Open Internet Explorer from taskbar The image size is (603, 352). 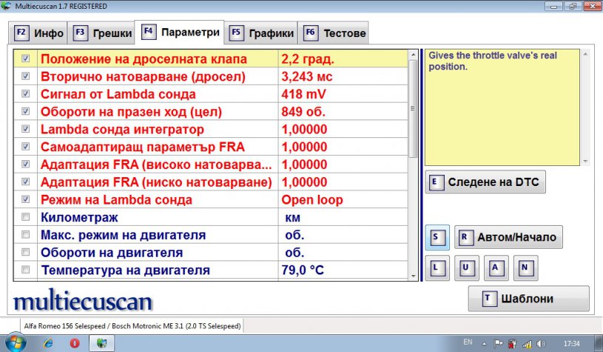[48, 343]
